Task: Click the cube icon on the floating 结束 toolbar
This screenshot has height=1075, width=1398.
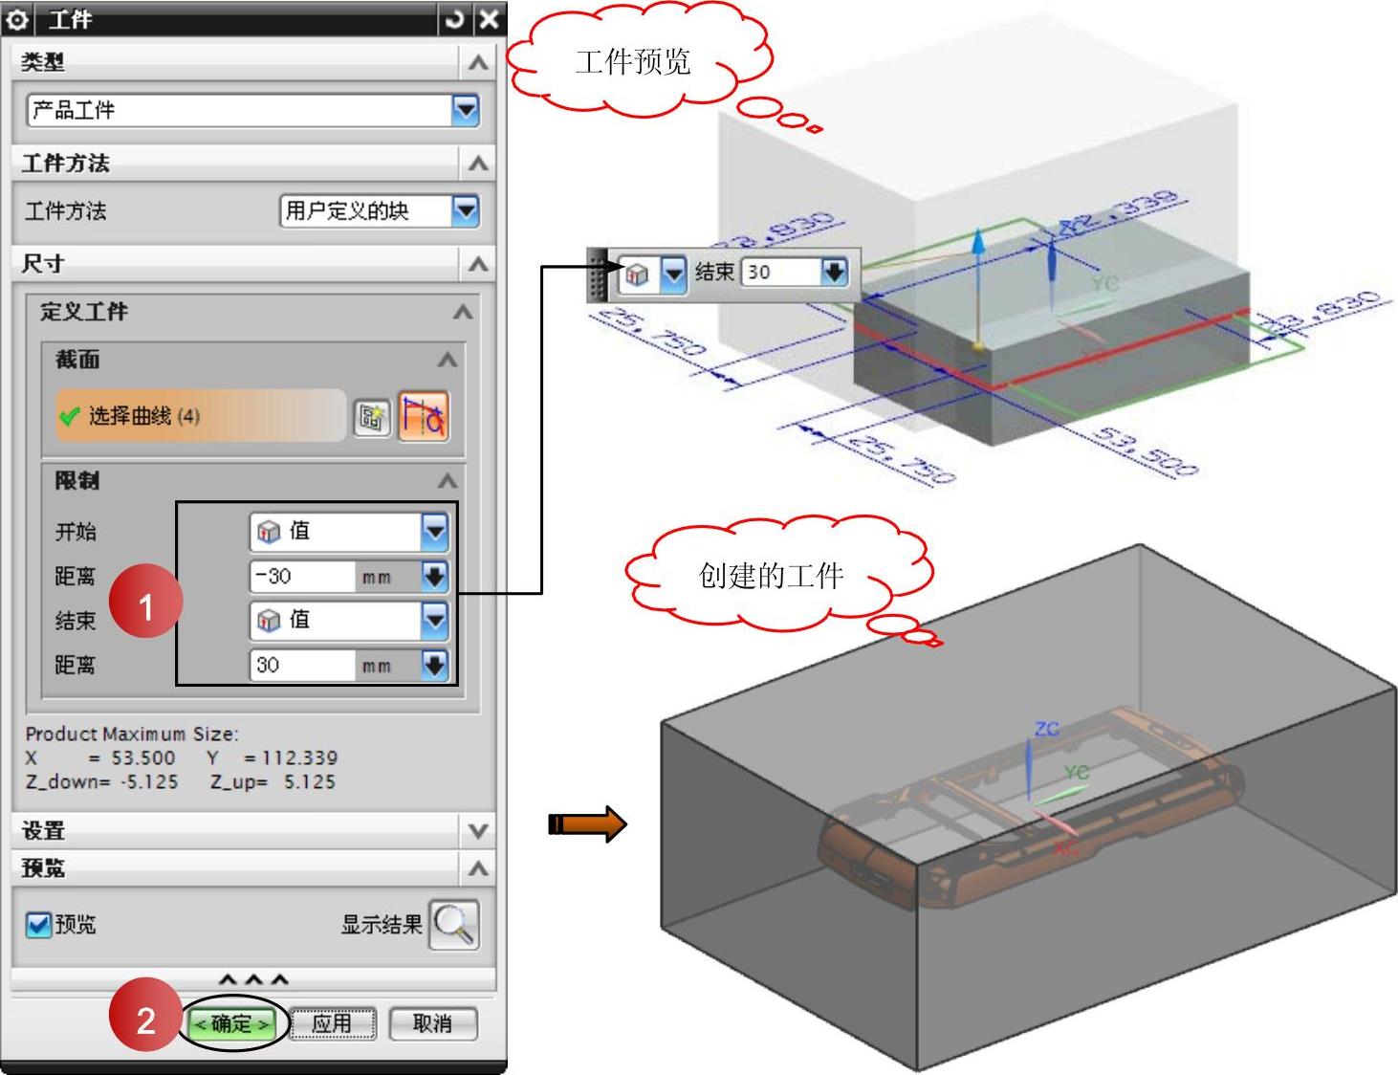Action: click(x=637, y=274)
